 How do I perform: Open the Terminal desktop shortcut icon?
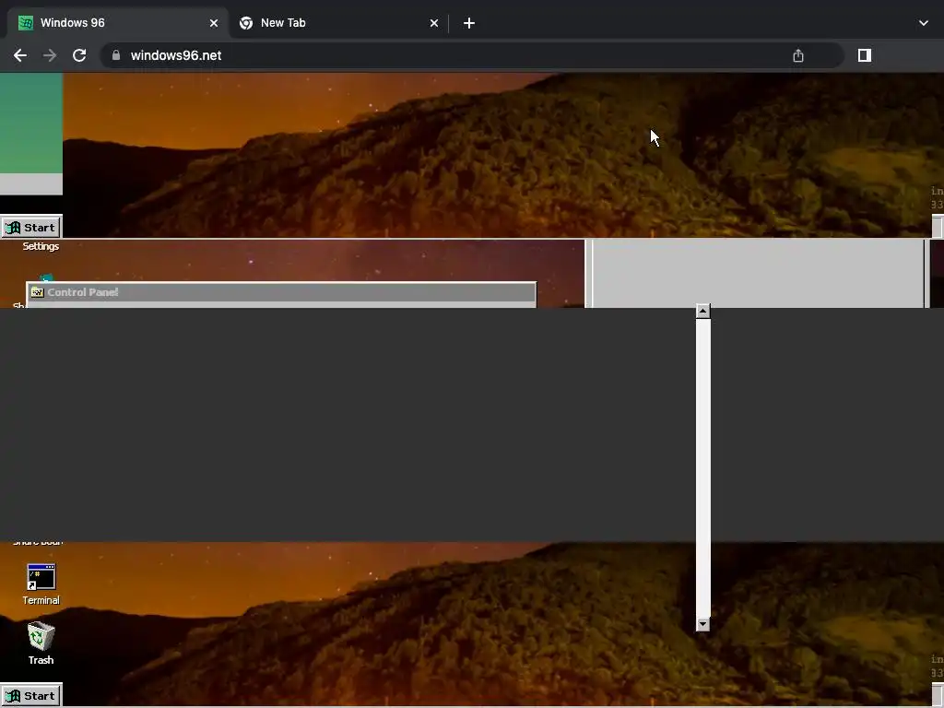(41, 577)
